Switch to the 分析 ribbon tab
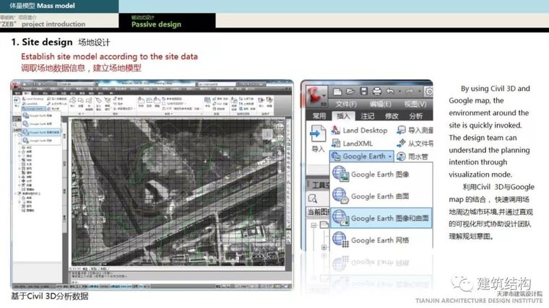549x308 pixels. [x=415, y=115]
